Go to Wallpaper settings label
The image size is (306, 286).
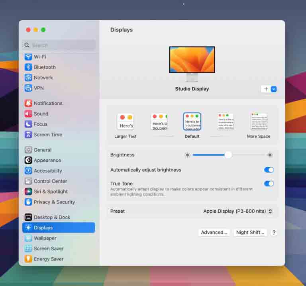pyautogui.click(x=45, y=238)
